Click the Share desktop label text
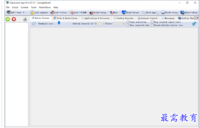This screenshot has width=200, height=128. (191, 13)
